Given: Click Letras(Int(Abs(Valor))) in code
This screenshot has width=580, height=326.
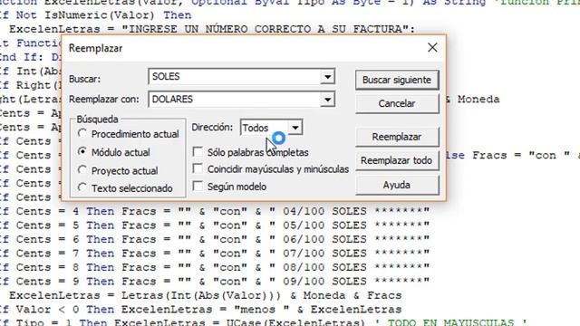Looking at the screenshot, I should coord(201,296).
